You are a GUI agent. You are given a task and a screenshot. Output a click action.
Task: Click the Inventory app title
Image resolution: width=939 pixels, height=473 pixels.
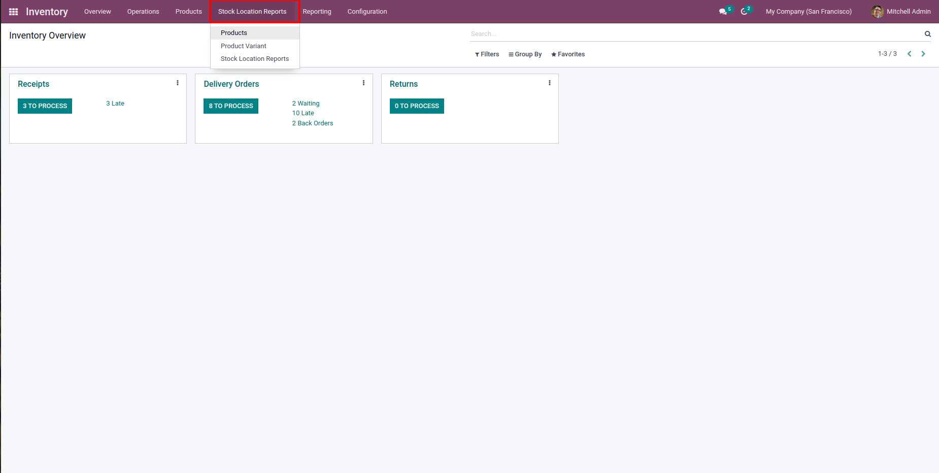point(47,12)
